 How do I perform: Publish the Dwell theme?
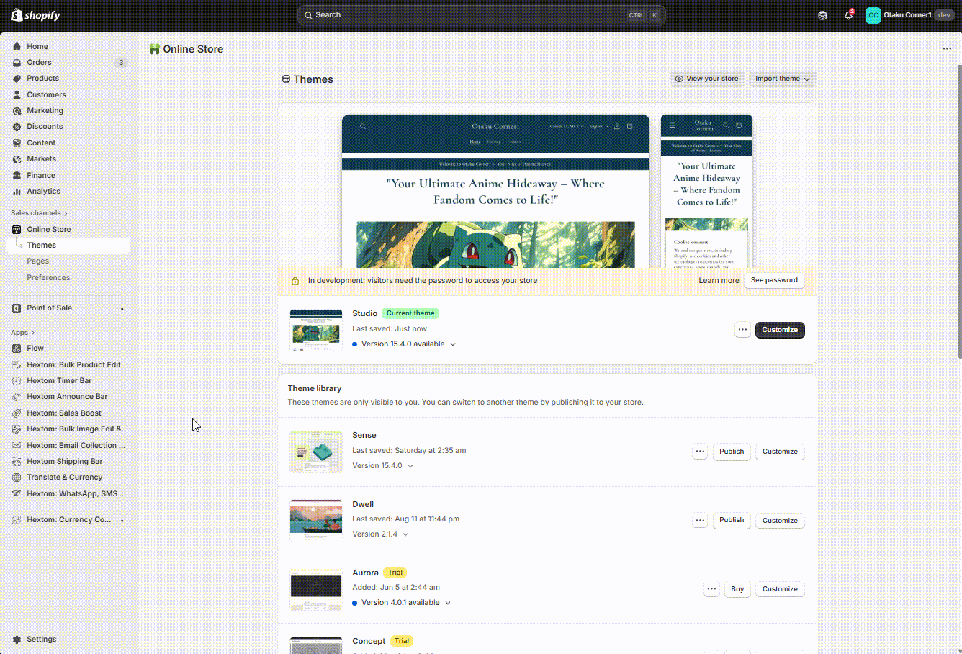click(x=732, y=520)
